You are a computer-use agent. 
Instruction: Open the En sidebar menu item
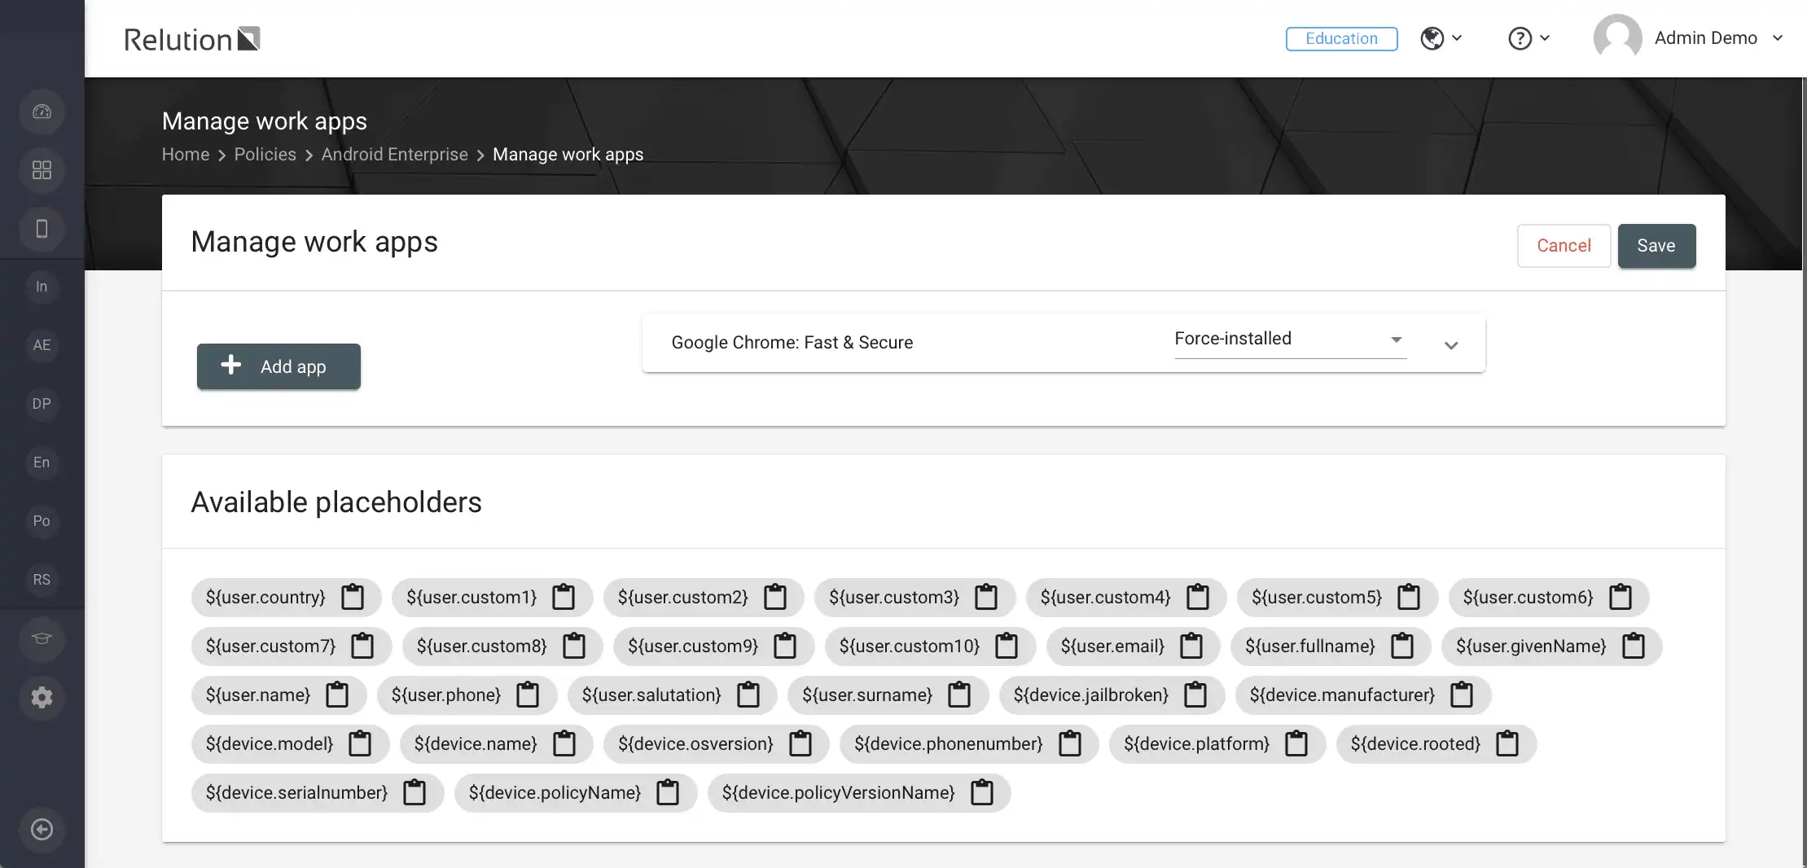[42, 462]
